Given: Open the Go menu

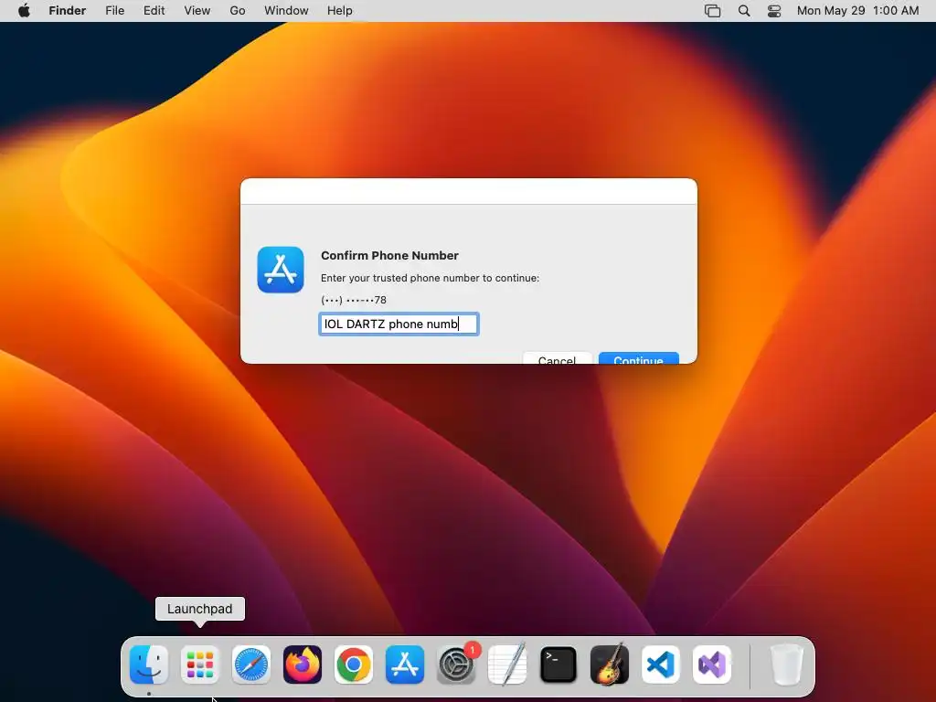Looking at the screenshot, I should coord(238,11).
